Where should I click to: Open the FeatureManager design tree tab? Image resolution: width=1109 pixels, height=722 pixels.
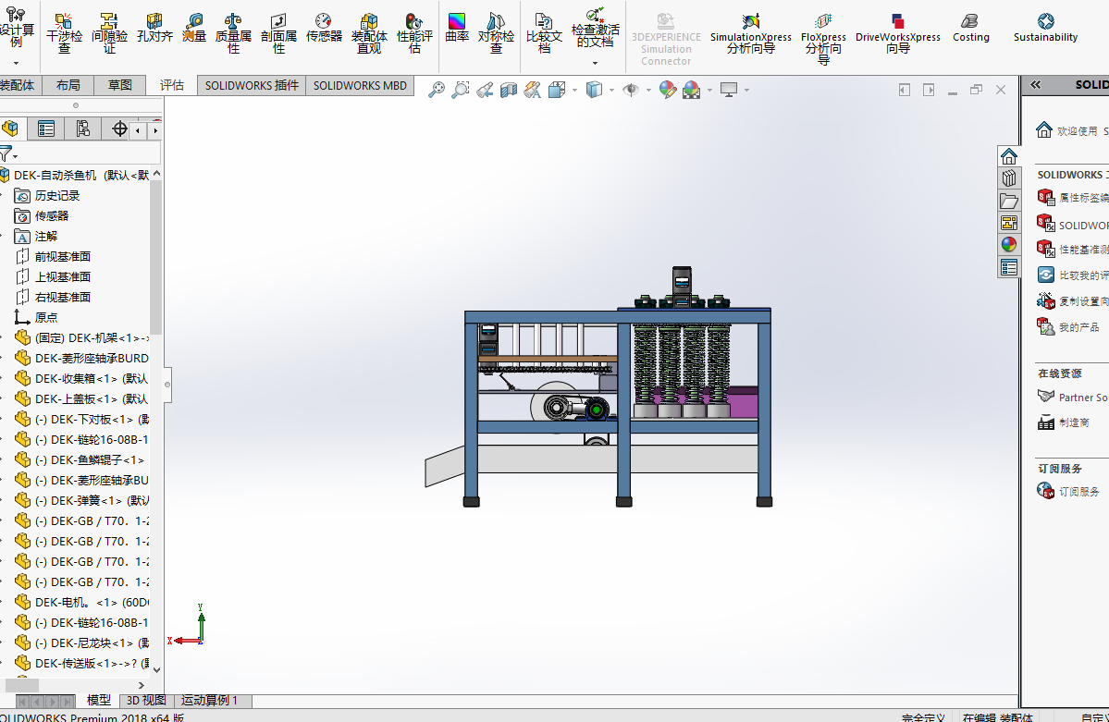click(10, 128)
